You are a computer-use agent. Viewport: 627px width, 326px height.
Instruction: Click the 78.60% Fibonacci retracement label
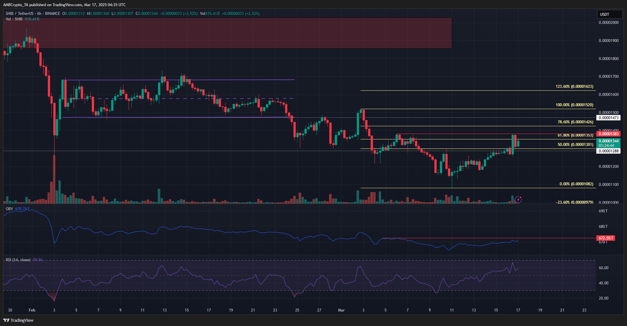point(575,122)
